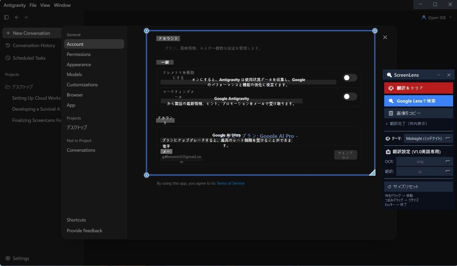The width and height of the screenshot is (457, 266).
Task: Click the bottom-left selection frame handle
Action: pyautogui.click(x=146, y=175)
